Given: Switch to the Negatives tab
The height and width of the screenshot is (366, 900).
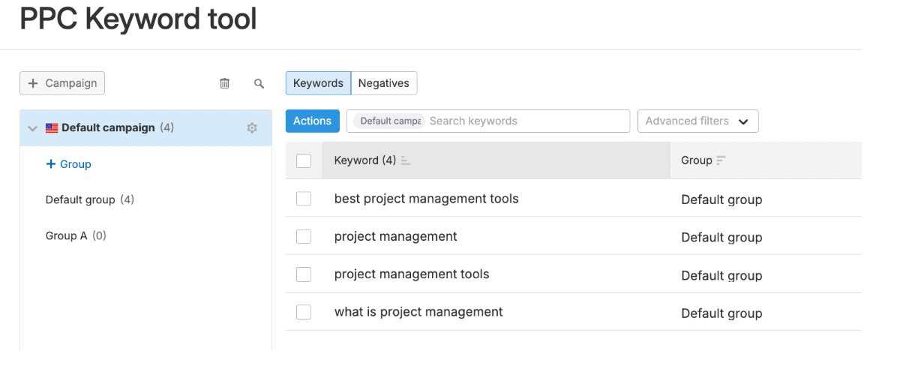Looking at the screenshot, I should pyautogui.click(x=383, y=83).
